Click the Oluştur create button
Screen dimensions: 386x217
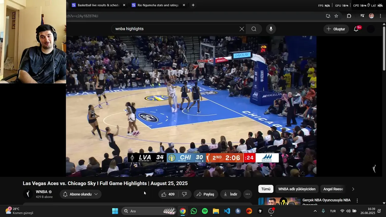pos(336,29)
